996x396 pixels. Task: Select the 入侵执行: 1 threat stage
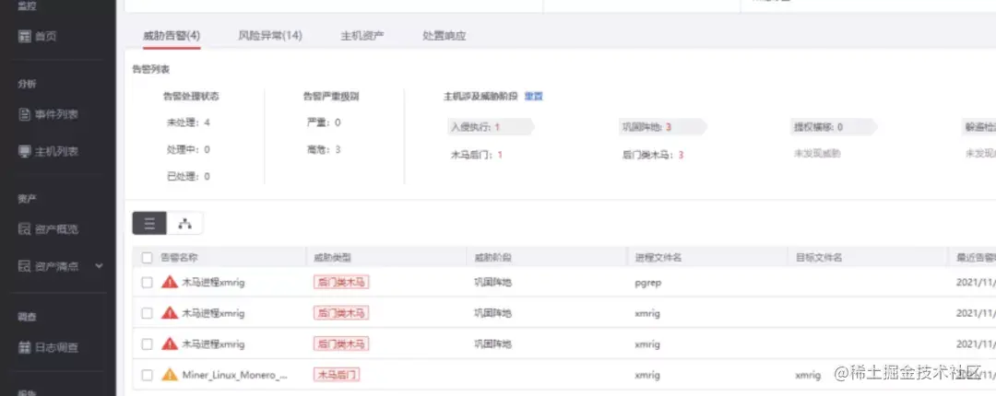(491, 127)
